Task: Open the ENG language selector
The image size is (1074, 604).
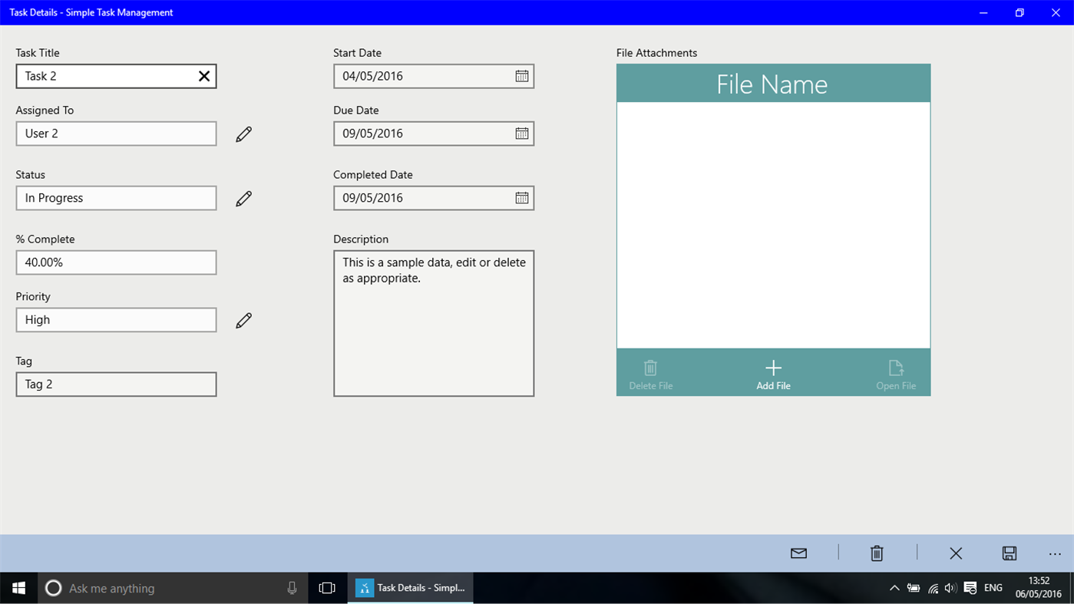Action: tap(993, 588)
